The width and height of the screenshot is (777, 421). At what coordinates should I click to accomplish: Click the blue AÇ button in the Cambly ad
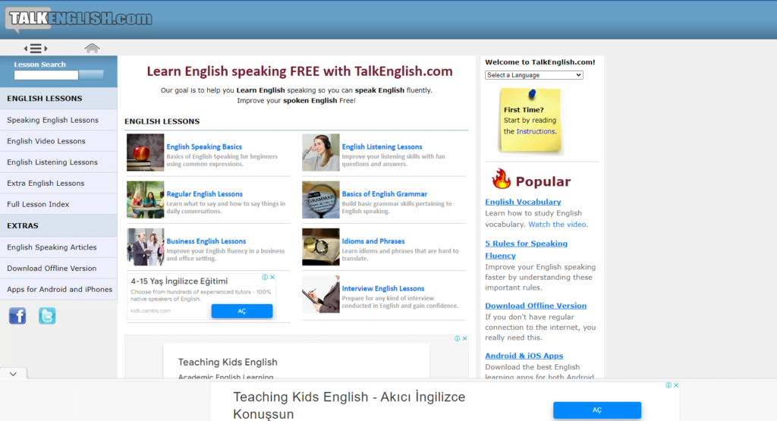(x=241, y=311)
